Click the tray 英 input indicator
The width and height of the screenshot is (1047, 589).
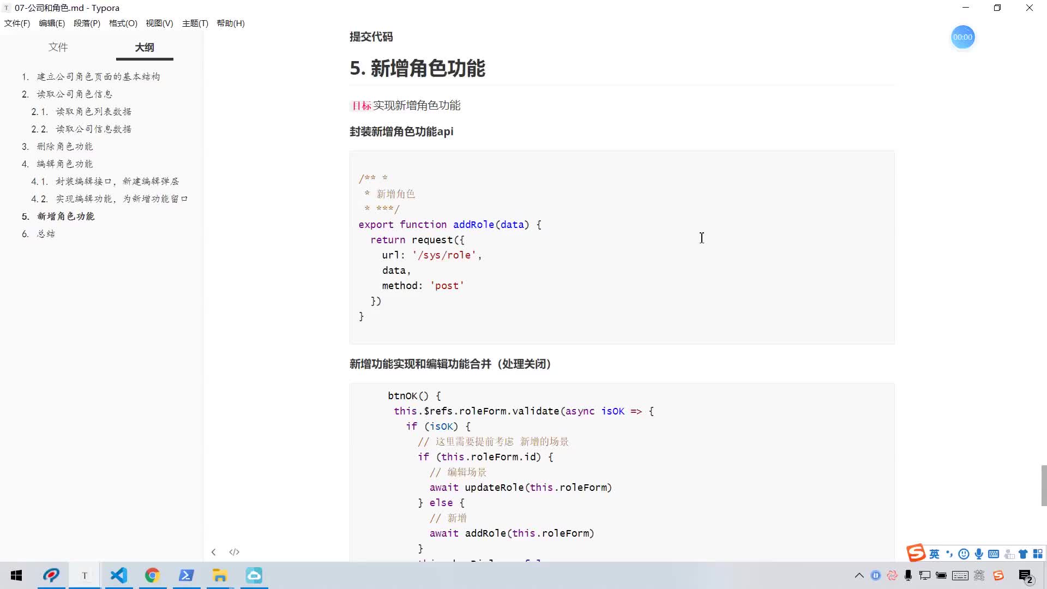coord(979,575)
